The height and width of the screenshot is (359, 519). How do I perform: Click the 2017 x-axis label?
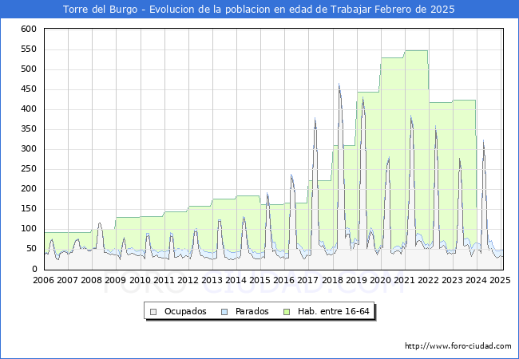pos(308,280)
